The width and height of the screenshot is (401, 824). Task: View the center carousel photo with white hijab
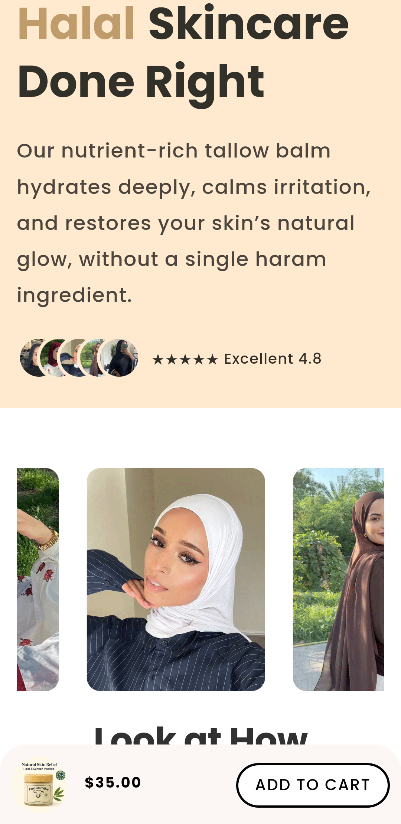(x=176, y=580)
